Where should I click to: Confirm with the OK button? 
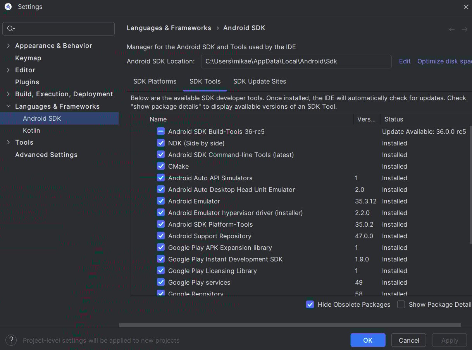coord(368,340)
